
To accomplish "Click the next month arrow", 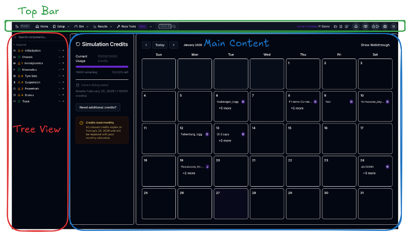I will click(173, 45).
